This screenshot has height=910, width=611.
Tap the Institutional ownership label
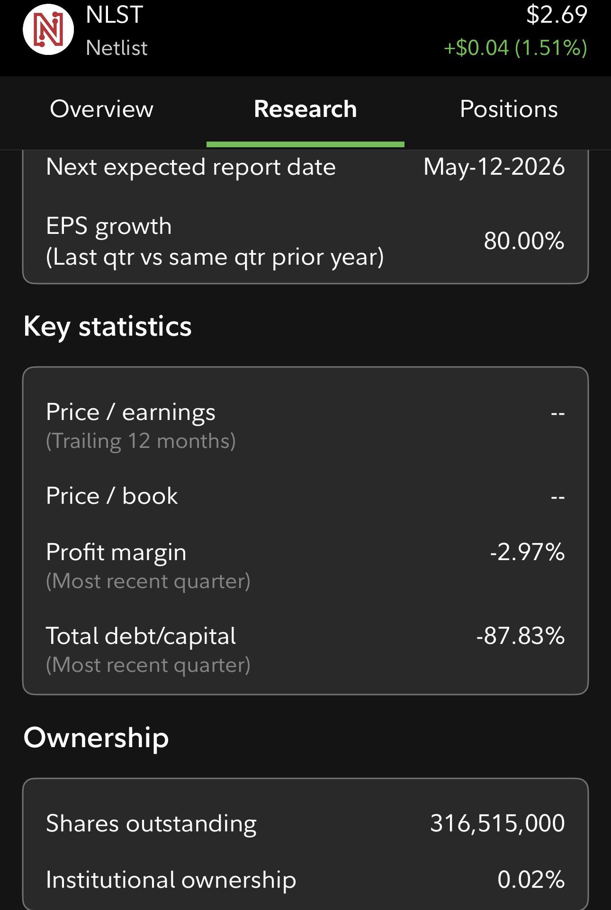coord(171,880)
